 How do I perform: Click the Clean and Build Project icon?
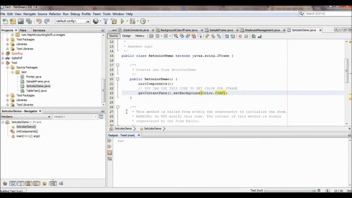114,21
